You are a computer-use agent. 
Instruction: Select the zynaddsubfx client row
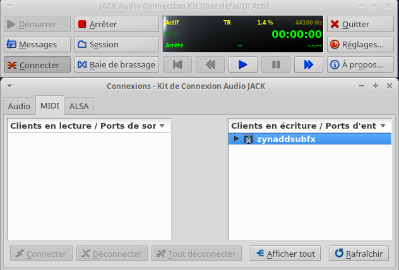[310, 139]
